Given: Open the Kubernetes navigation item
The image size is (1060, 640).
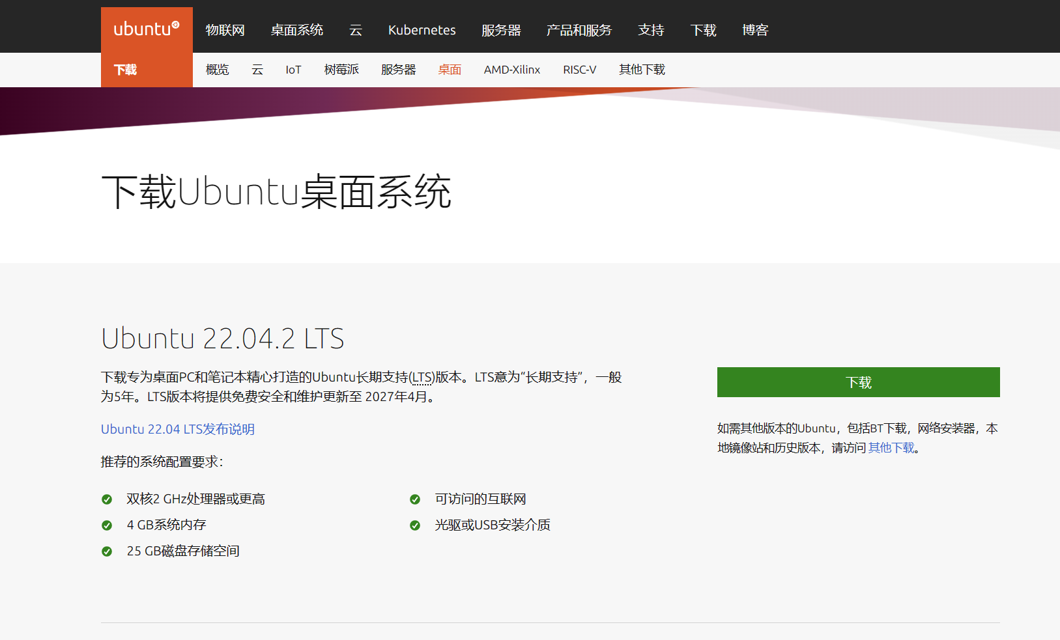Looking at the screenshot, I should pos(422,30).
